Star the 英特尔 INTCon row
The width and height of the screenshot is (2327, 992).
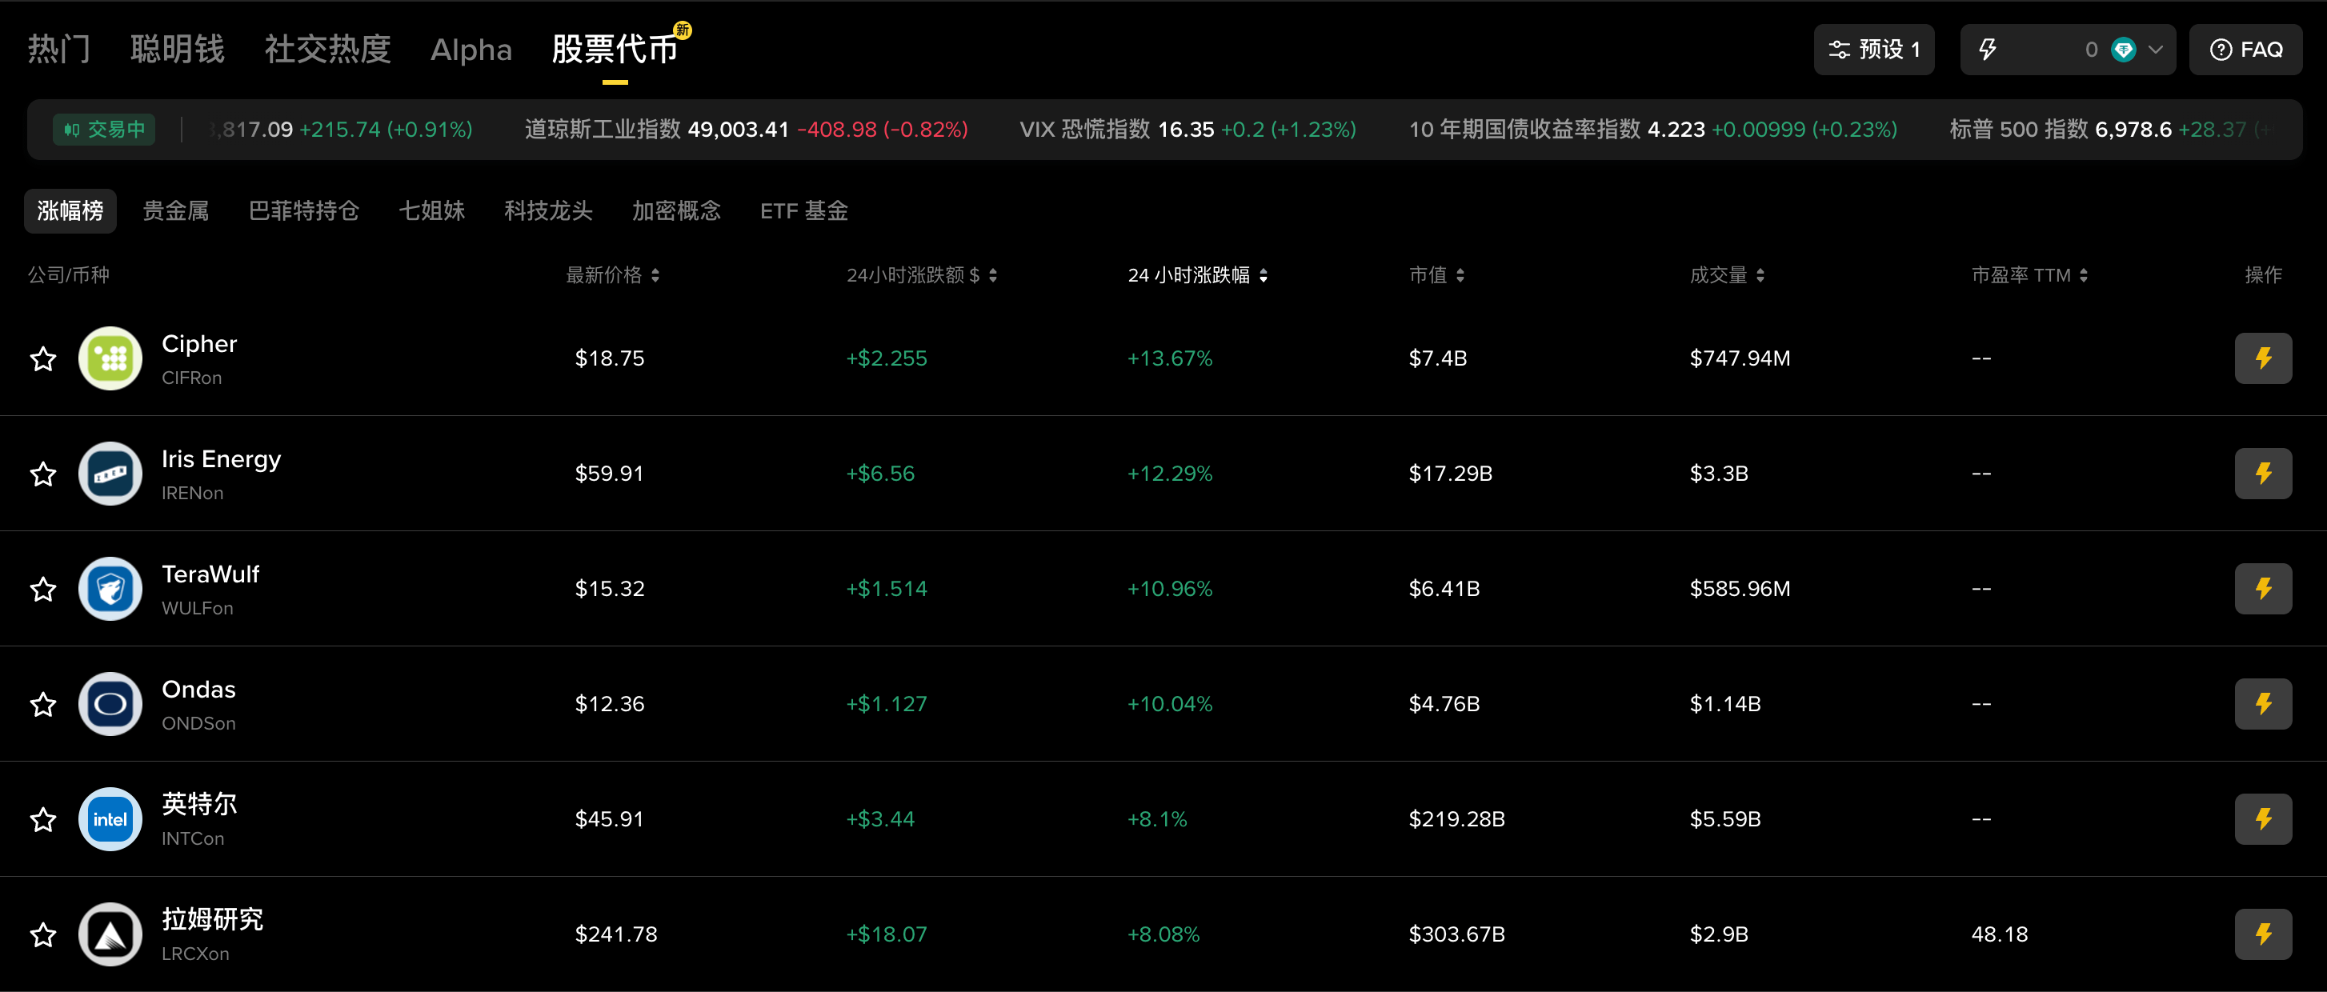pyautogui.click(x=43, y=819)
